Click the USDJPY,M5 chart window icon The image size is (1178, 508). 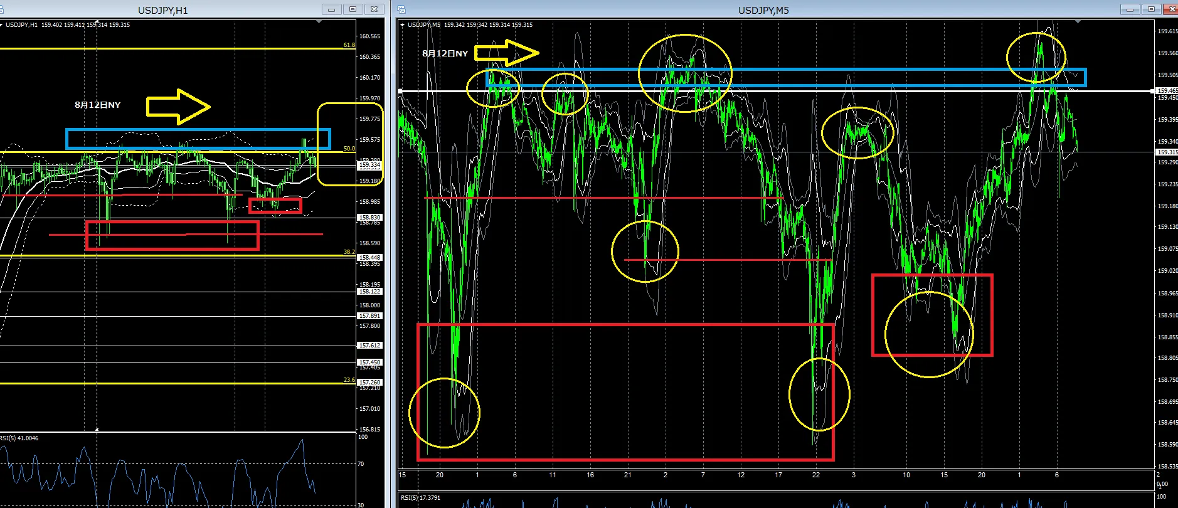(401, 9)
